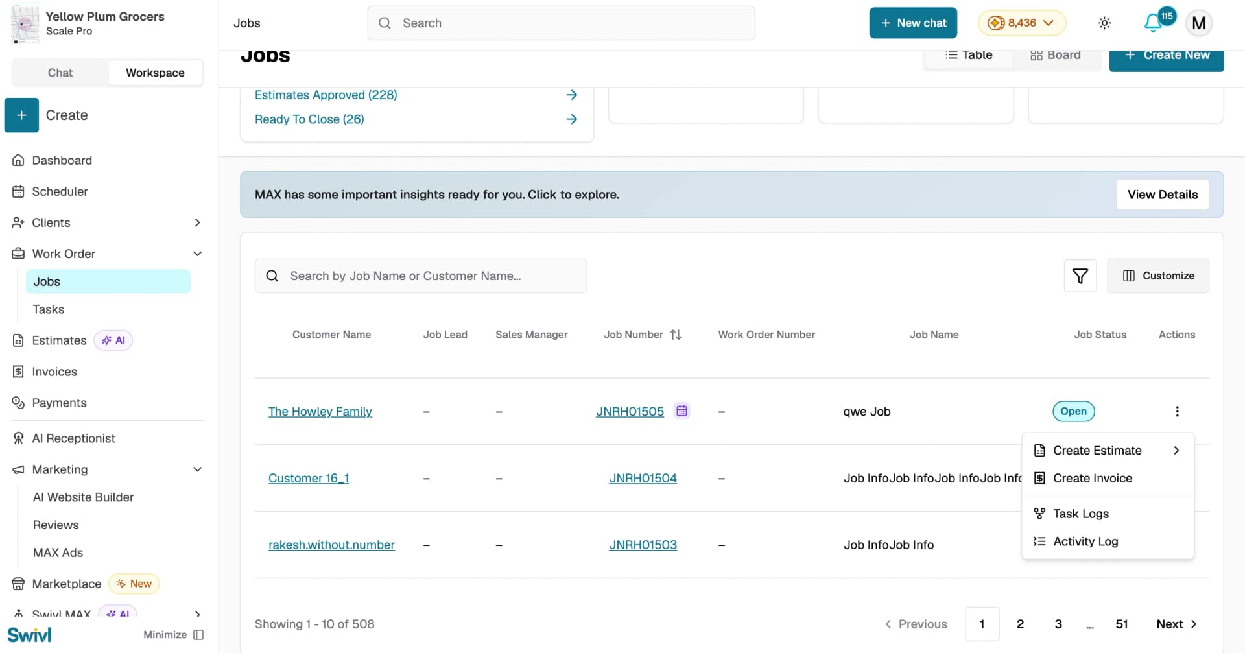
Task: Collapse the Work Order section
Action: pyautogui.click(x=197, y=254)
